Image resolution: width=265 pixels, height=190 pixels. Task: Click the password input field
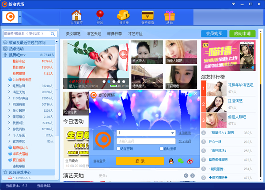coord(146,141)
